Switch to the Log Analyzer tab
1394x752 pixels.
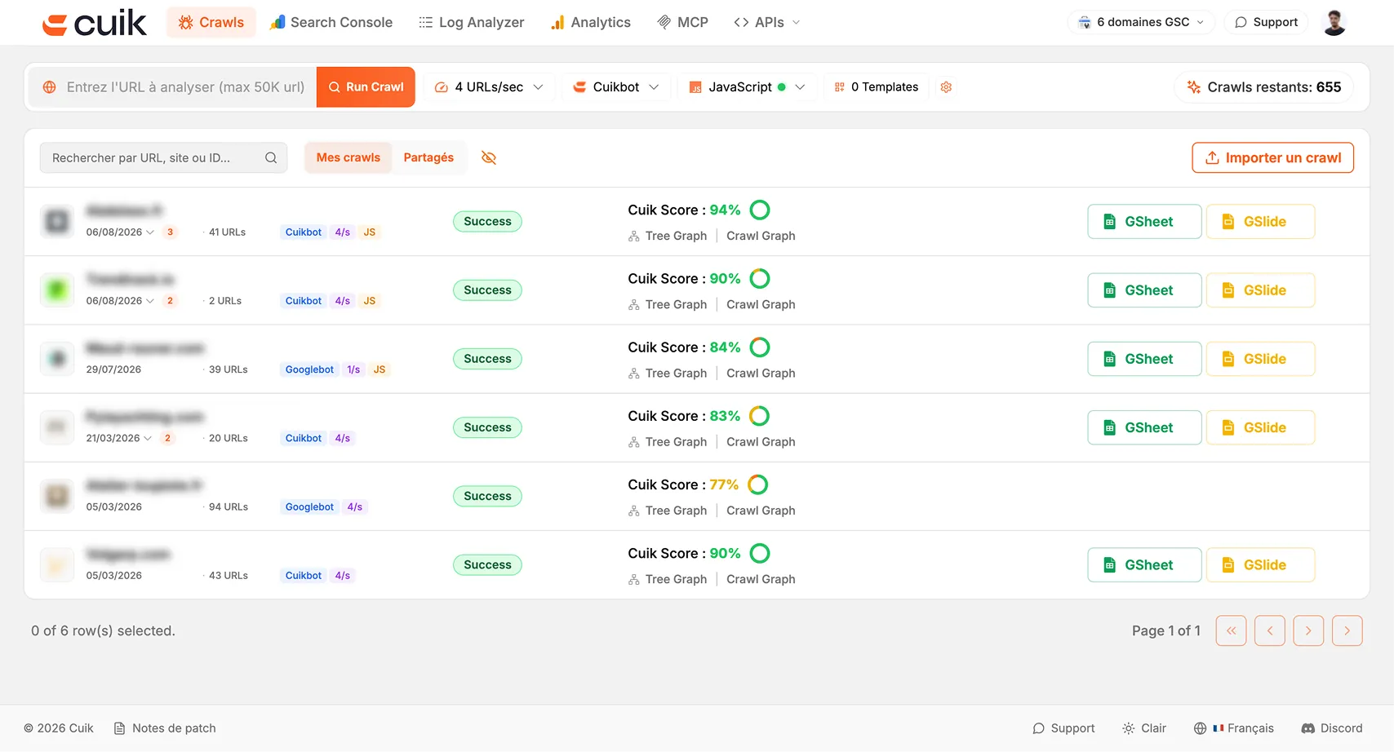click(471, 22)
